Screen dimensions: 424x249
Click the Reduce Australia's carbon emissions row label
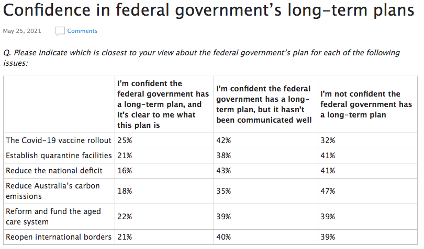[52, 191]
